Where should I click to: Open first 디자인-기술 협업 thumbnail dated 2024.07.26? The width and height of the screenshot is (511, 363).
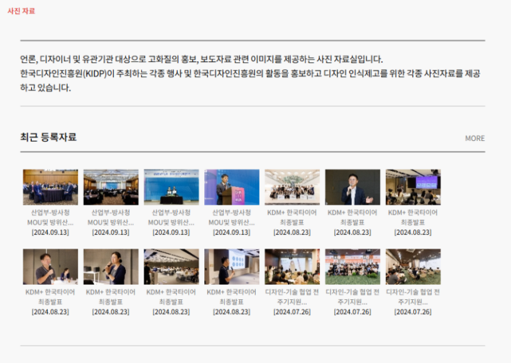[x=292, y=267]
